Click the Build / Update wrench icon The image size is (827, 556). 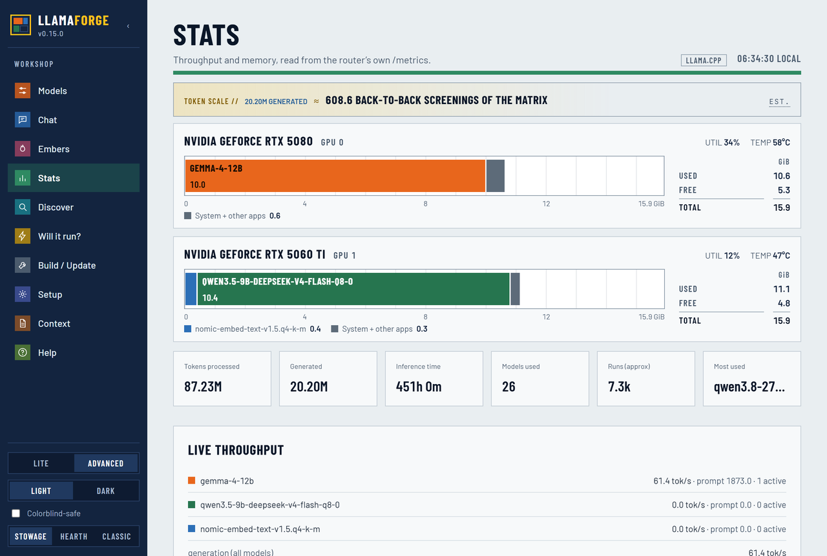23,265
